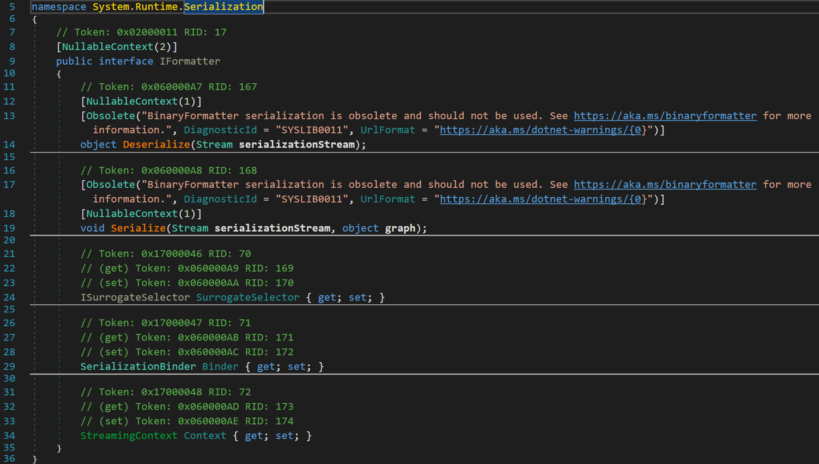Click NullableContext attribute on line 18
This screenshot has width=819, height=464.
pyautogui.click(x=132, y=214)
